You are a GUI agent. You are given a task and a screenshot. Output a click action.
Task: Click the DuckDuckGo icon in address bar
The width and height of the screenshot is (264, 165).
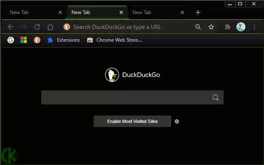tap(67, 27)
